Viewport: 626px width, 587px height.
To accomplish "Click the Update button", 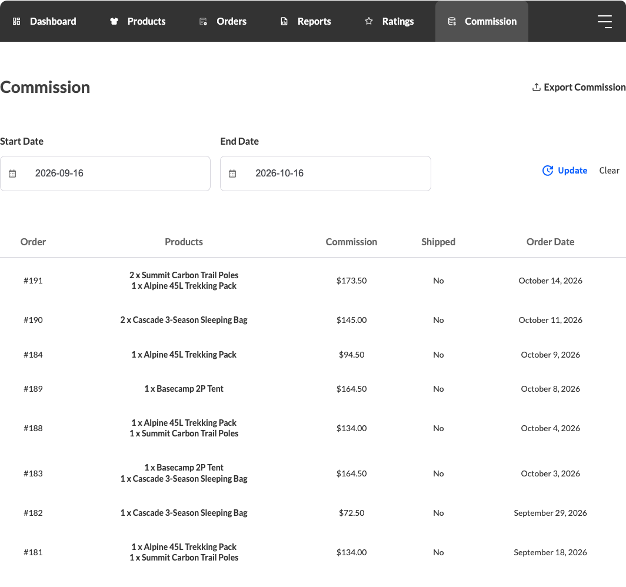I will pos(565,171).
